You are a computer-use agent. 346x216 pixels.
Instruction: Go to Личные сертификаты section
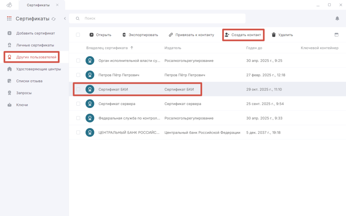tap(35, 45)
